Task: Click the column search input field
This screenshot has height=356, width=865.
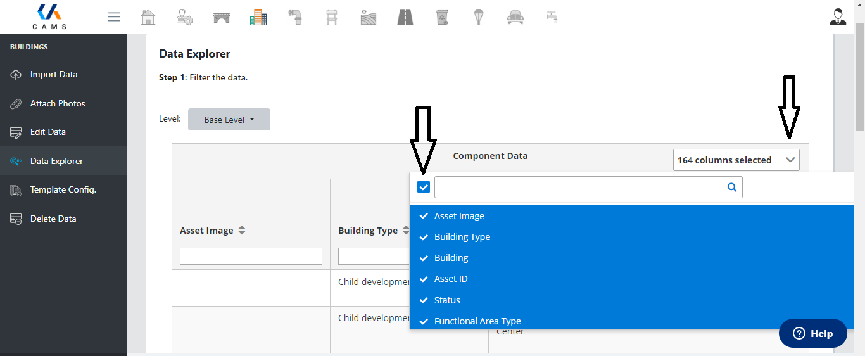Action: coord(579,187)
